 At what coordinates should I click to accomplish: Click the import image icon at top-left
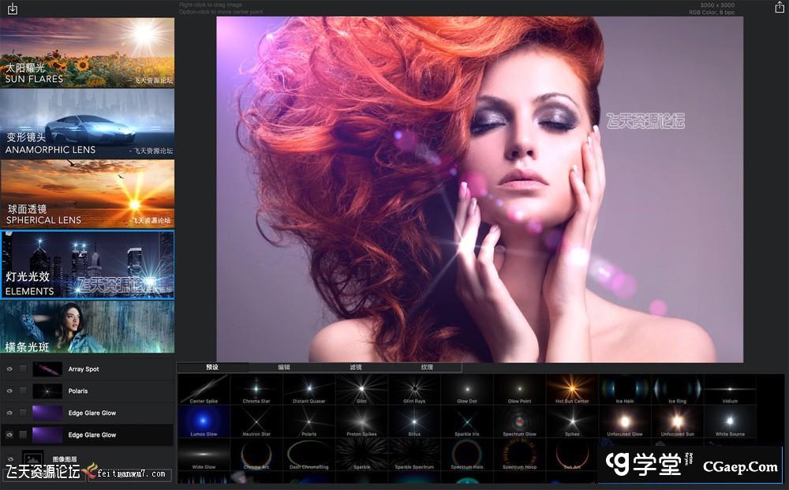[x=12, y=9]
